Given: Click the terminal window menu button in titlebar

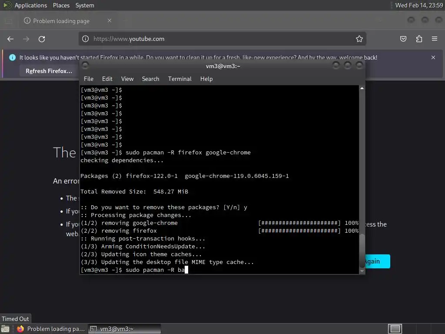Looking at the screenshot, I should tap(85, 66).
